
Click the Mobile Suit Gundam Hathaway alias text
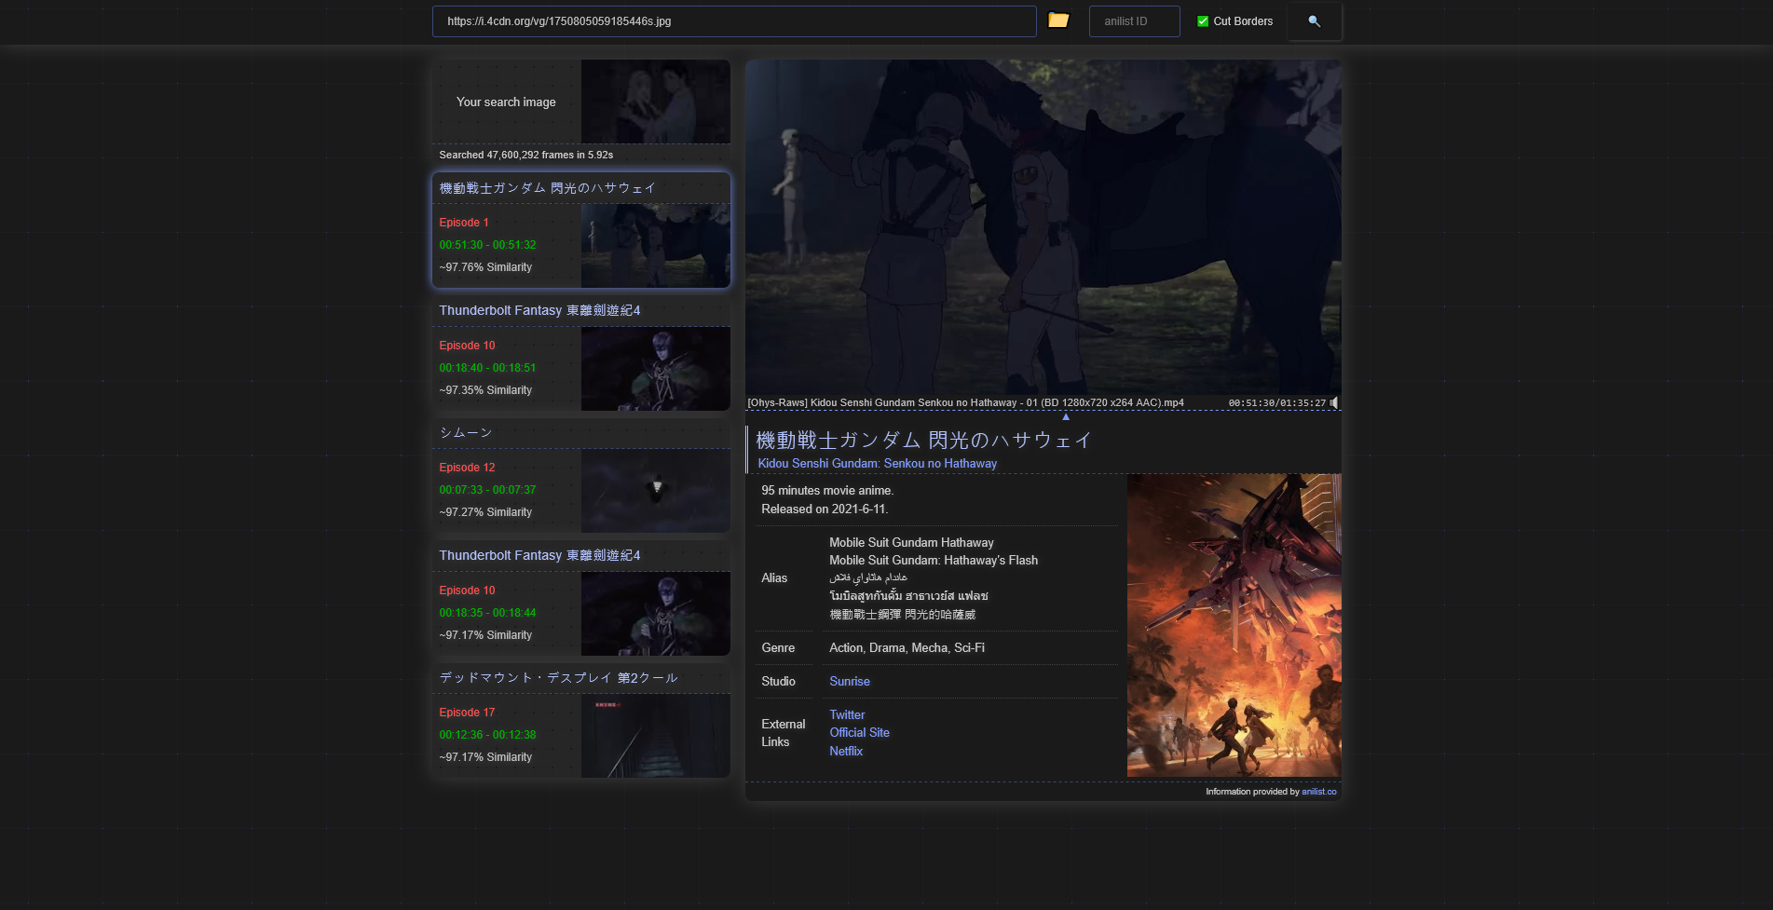pos(911,543)
